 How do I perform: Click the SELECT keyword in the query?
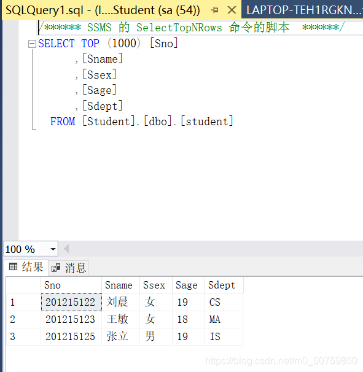click(57, 44)
